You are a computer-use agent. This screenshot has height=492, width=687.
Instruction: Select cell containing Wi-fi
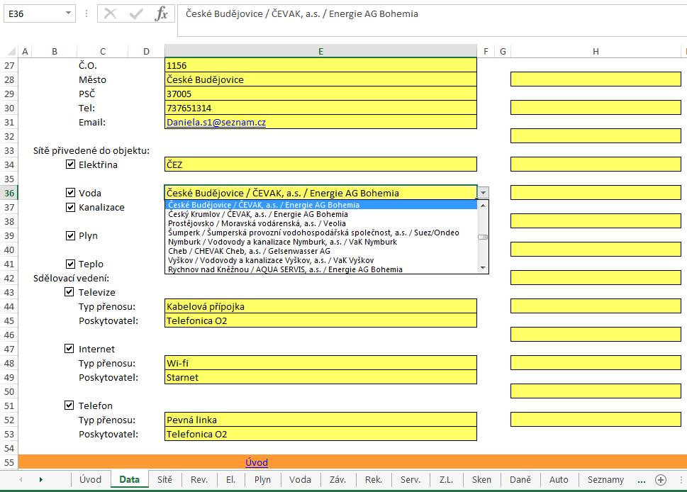[320, 363]
